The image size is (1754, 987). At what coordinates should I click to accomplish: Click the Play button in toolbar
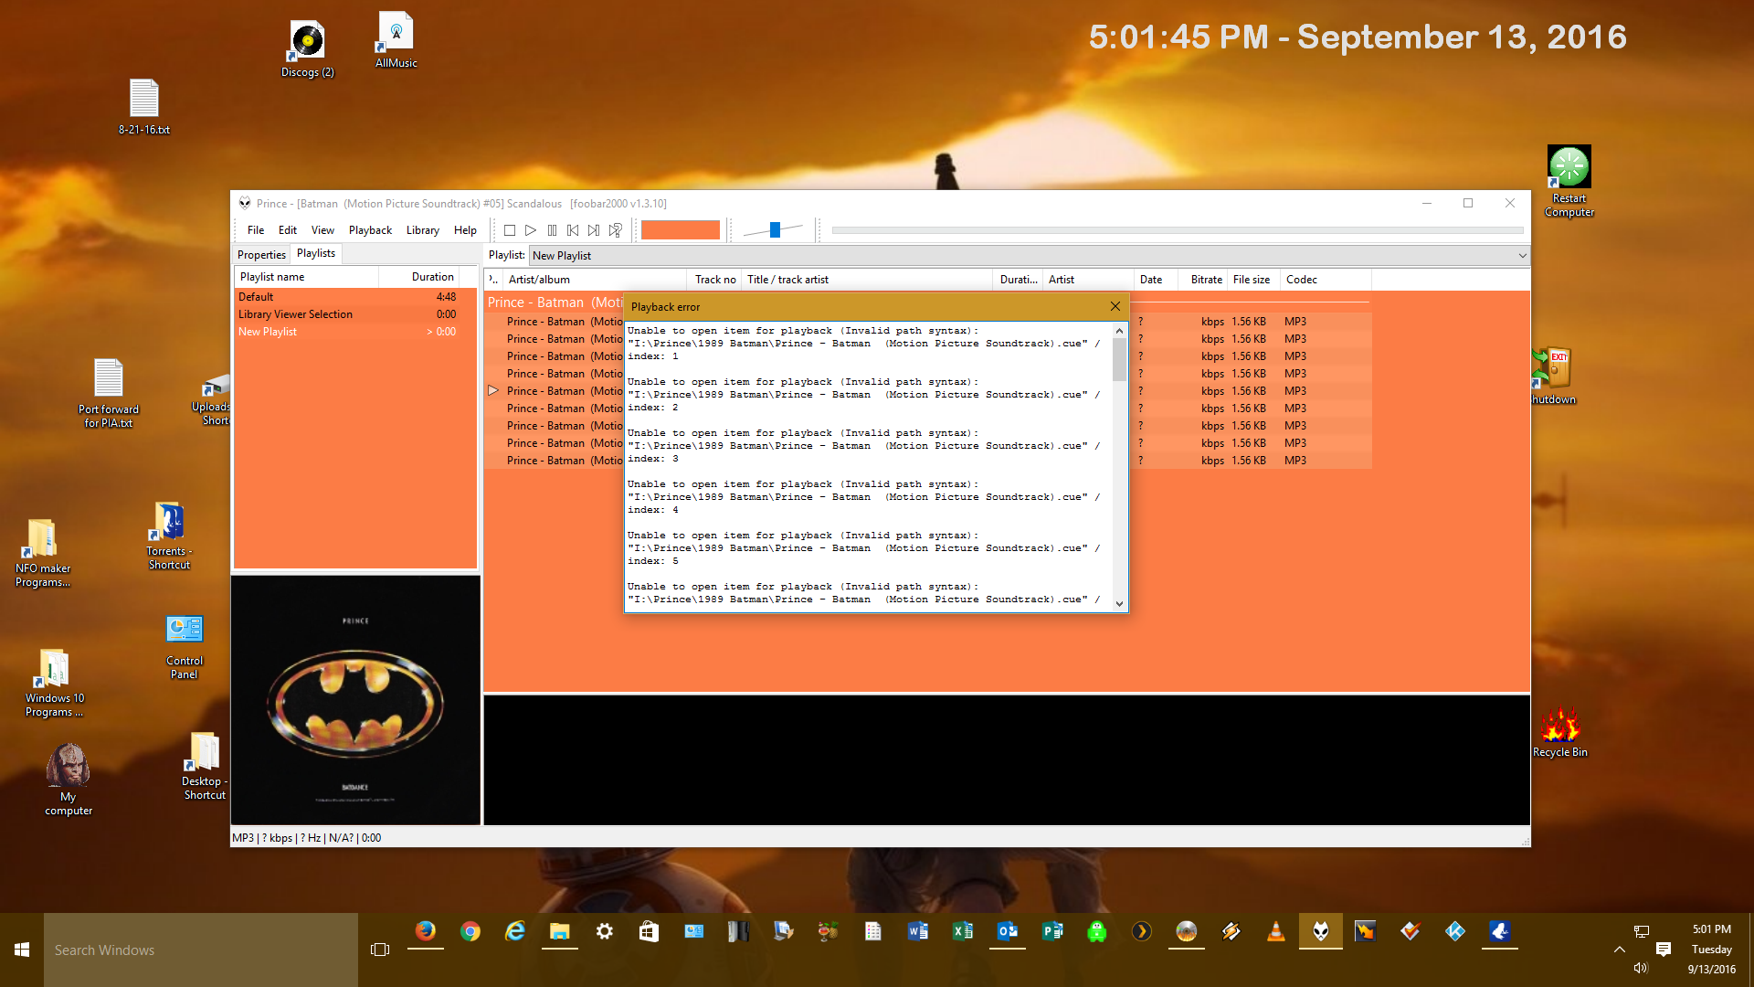coord(531,230)
